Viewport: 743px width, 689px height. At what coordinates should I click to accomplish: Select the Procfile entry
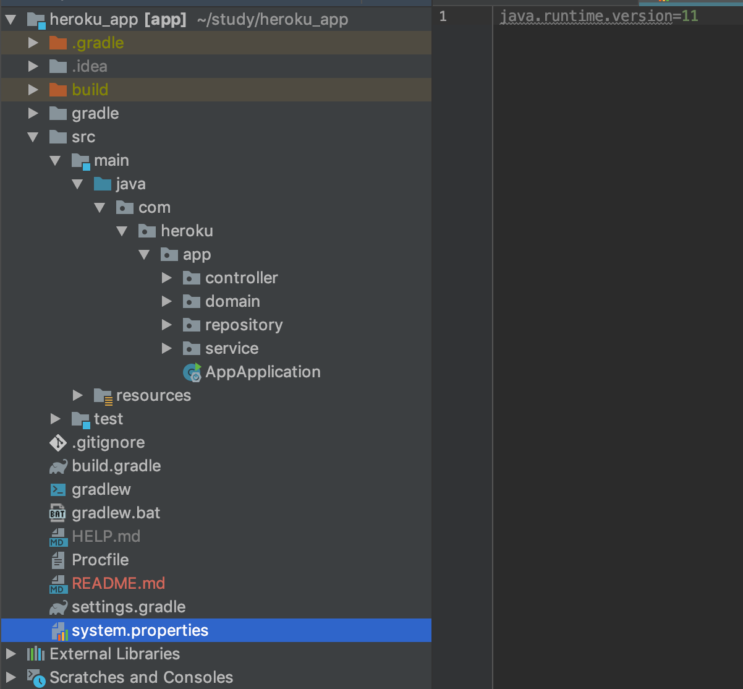pos(100,560)
